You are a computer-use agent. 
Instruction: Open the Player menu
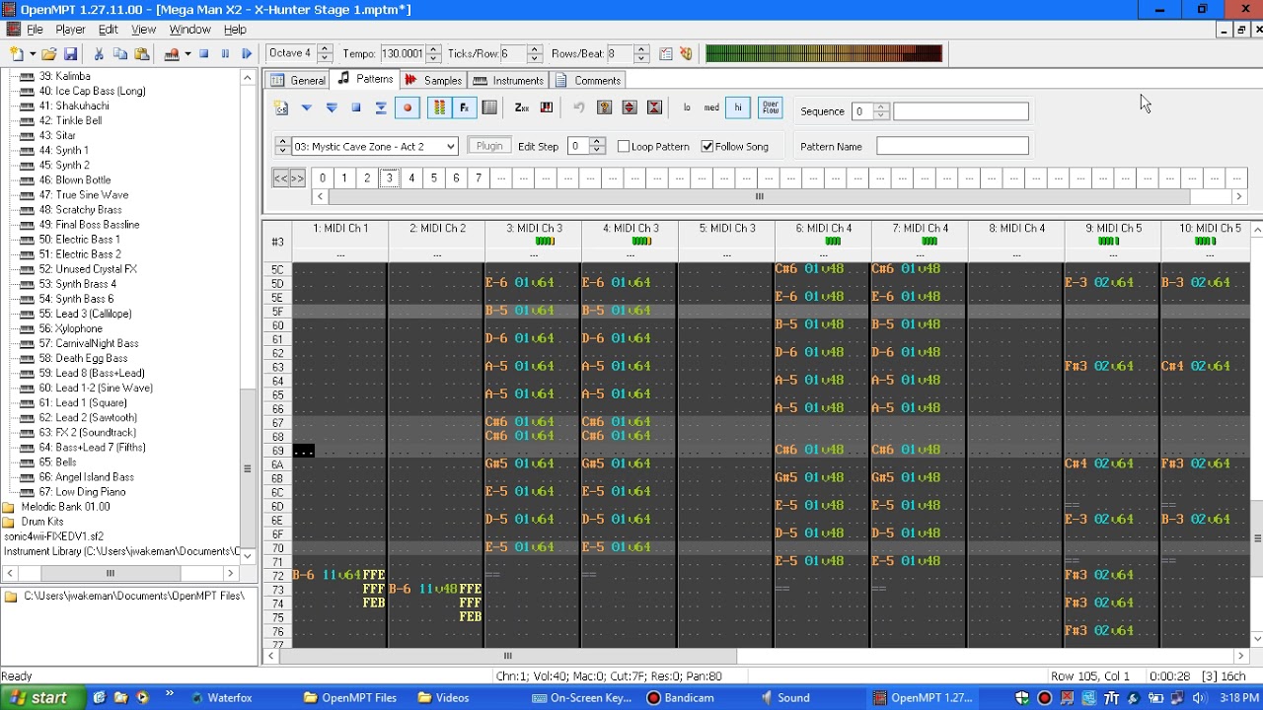click(x=70, y=30)
